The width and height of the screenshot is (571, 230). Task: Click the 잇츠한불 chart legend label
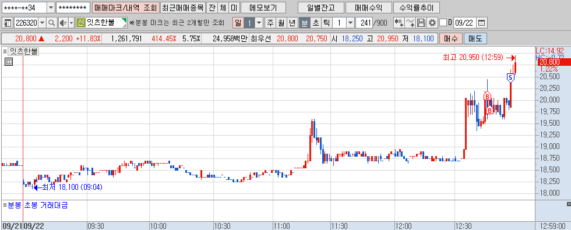coord(24,51)
